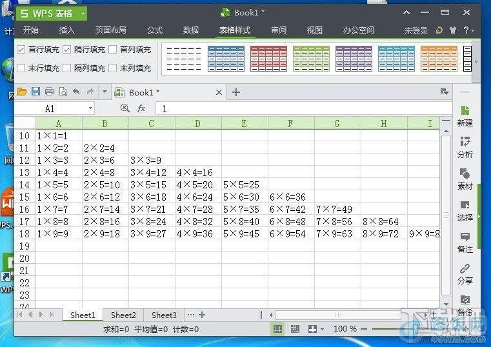
Task: Enable the 末列填充 checkbox
Action: (113, 68)
